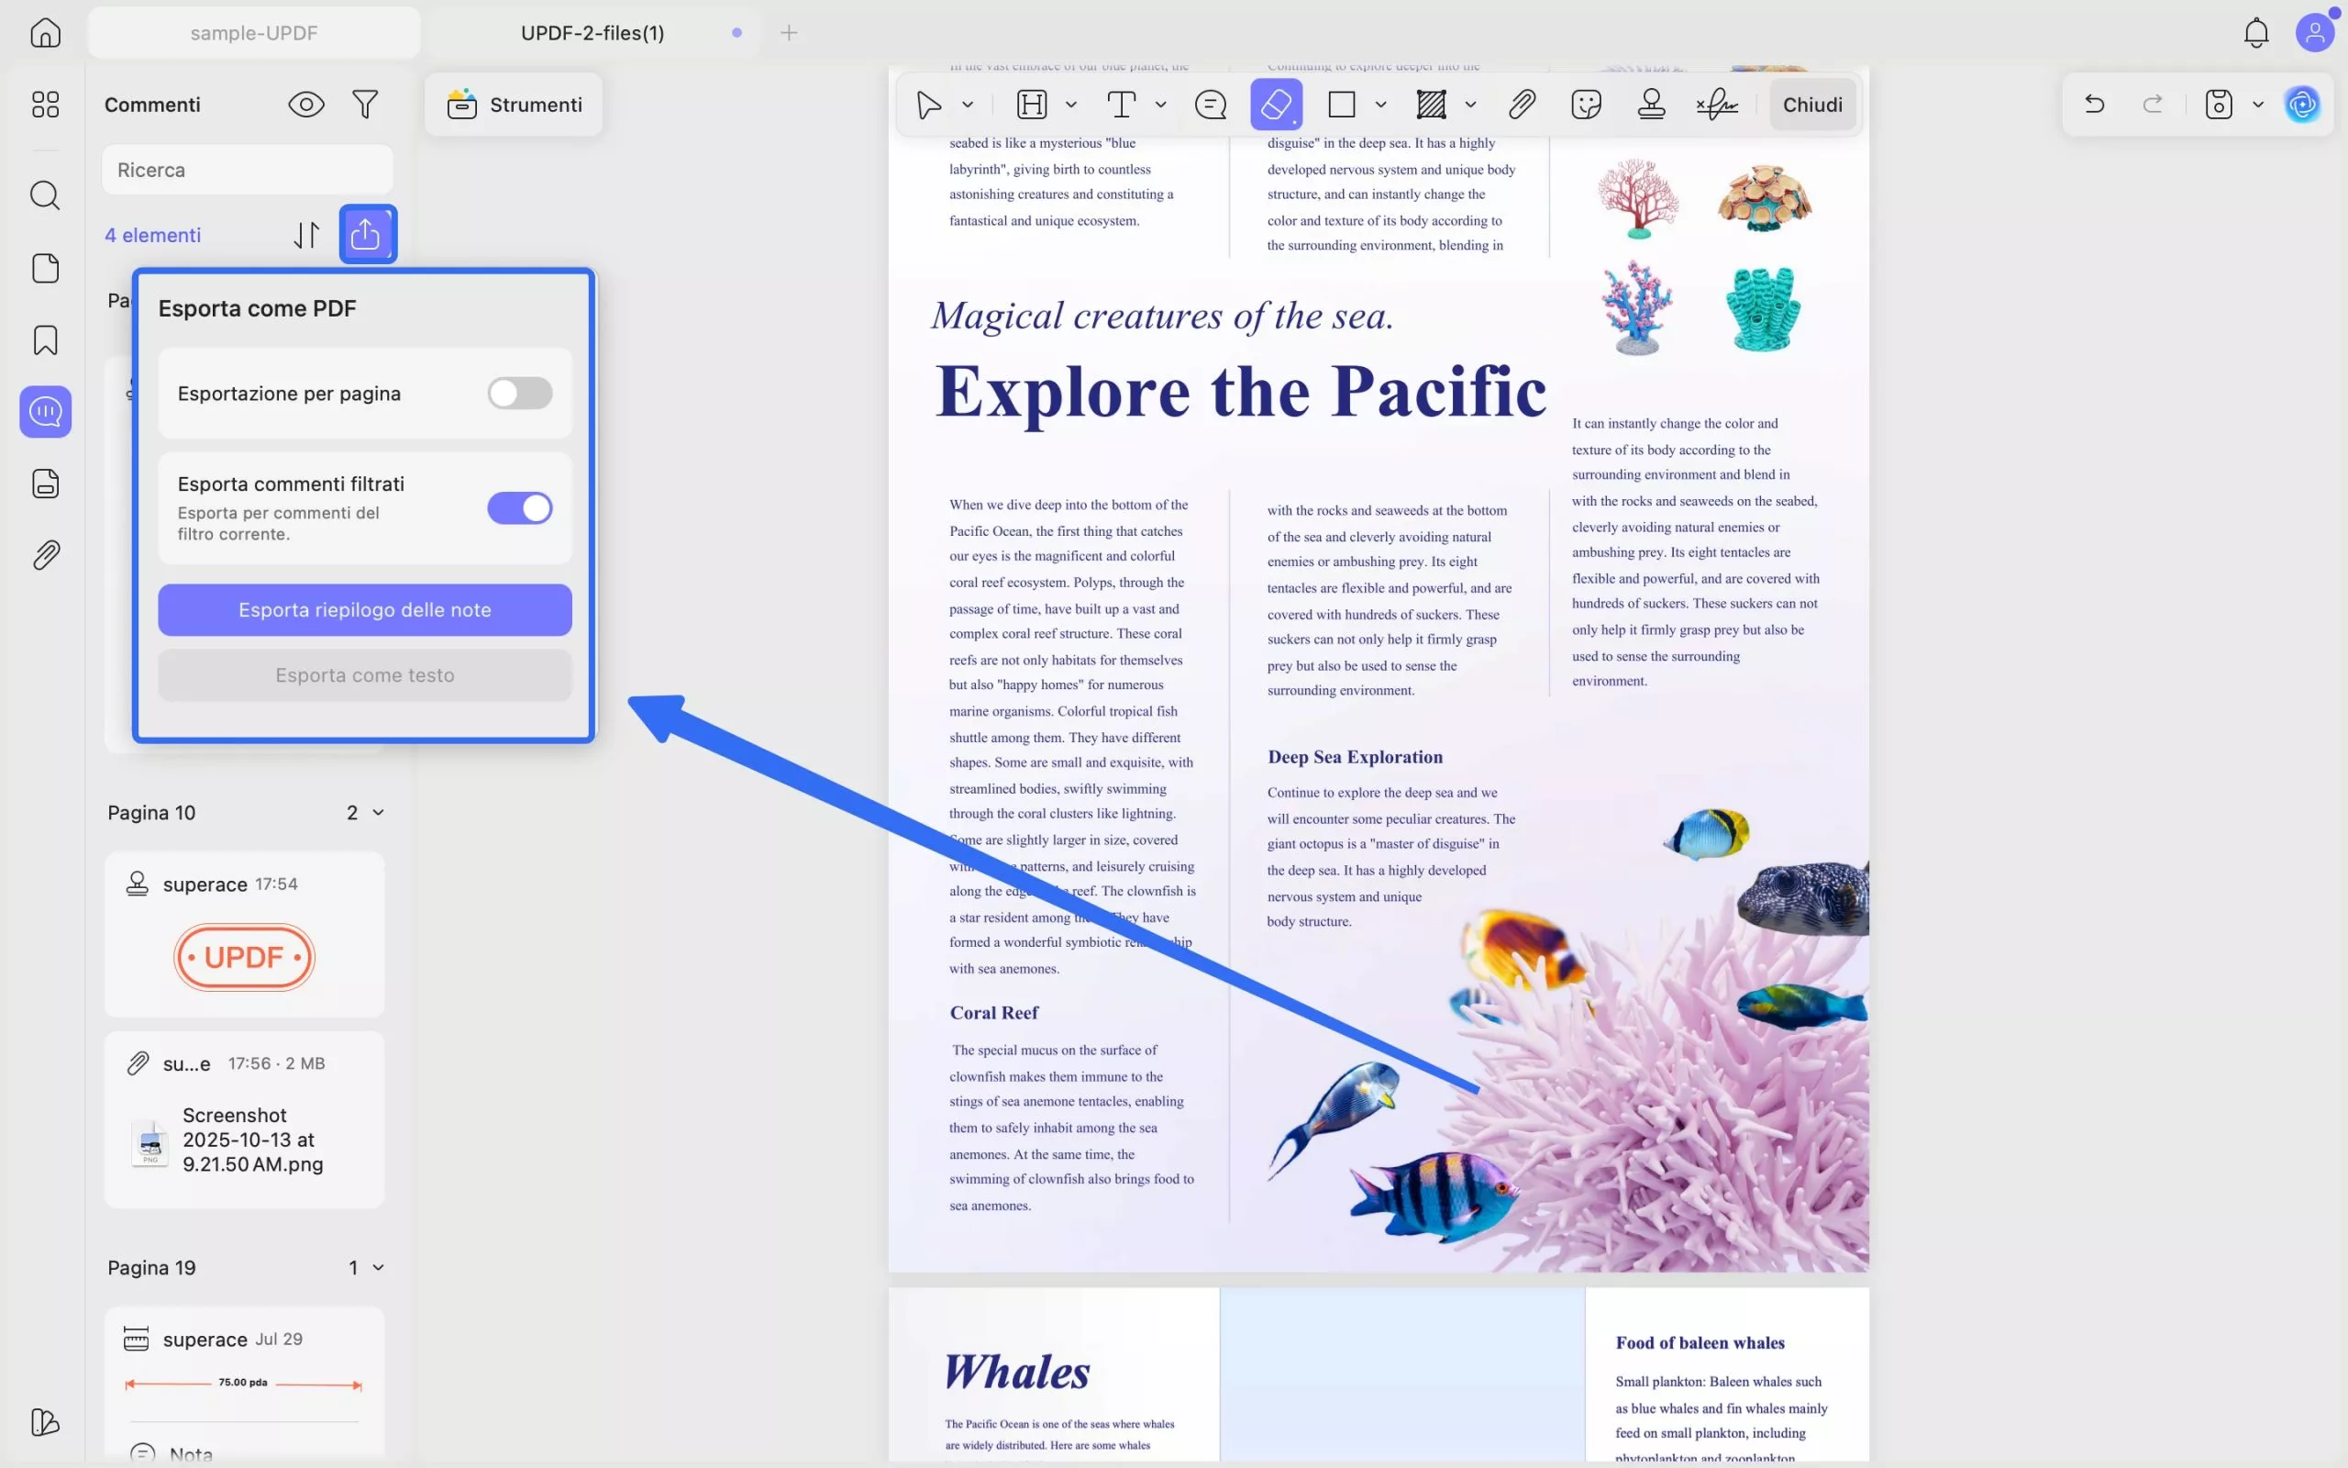Click the attachment paperclip in toolbar

(x=1522, y=104)
